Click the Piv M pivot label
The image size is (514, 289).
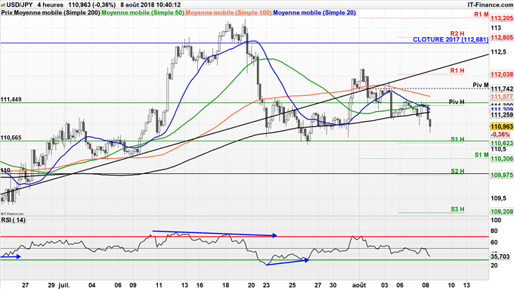(481, 85)
